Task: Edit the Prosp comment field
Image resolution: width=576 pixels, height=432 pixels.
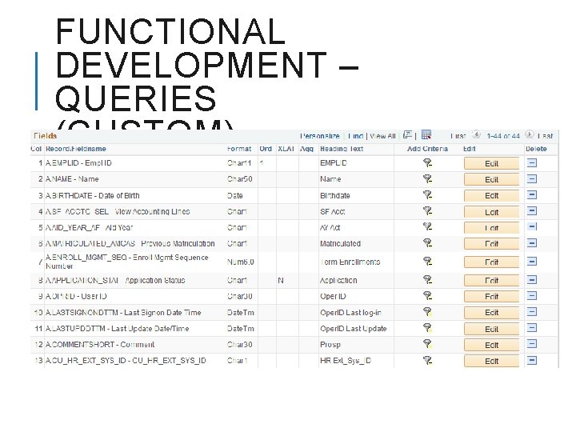Action: [x=491, y=346]
